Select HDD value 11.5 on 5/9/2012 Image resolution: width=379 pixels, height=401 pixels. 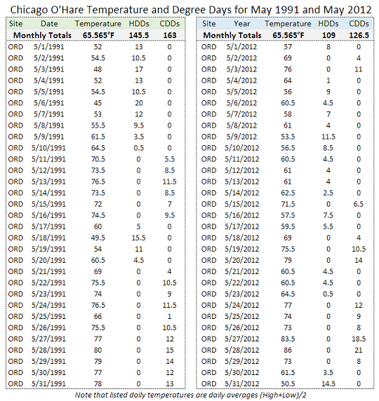click(x=328, y=137)
